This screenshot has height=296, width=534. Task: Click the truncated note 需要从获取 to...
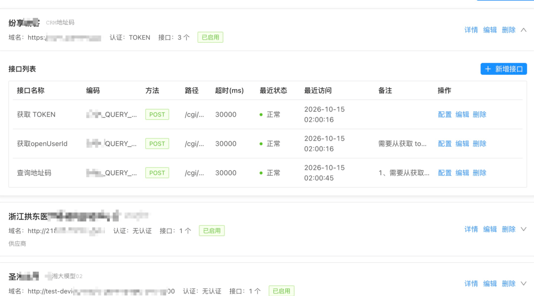tap(402, 144)
